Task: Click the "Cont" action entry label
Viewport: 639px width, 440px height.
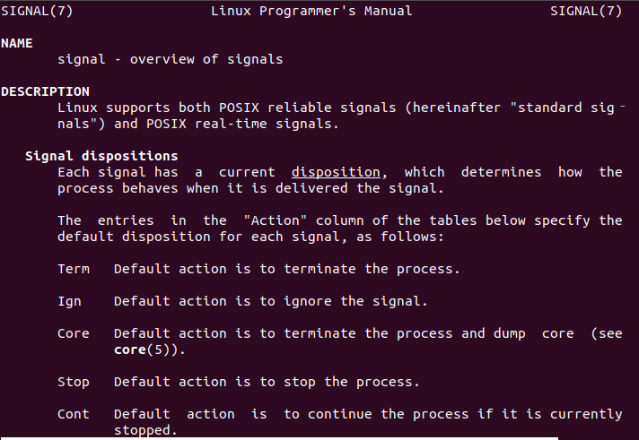Action: point(74,414)
